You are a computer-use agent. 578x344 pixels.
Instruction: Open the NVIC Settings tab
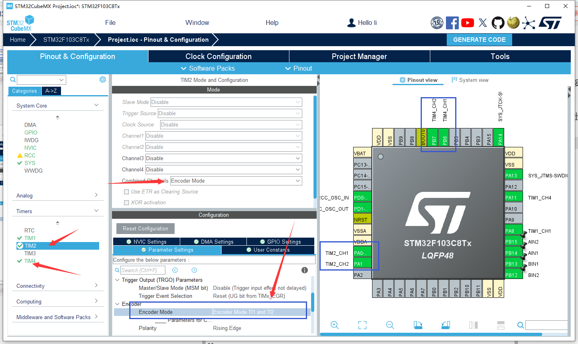pyautogui.click(x=147, y=242)
